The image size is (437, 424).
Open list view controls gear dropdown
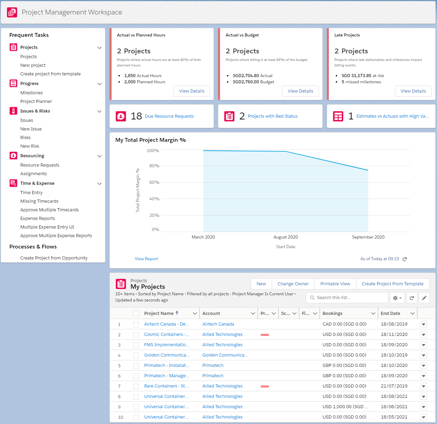397,298
